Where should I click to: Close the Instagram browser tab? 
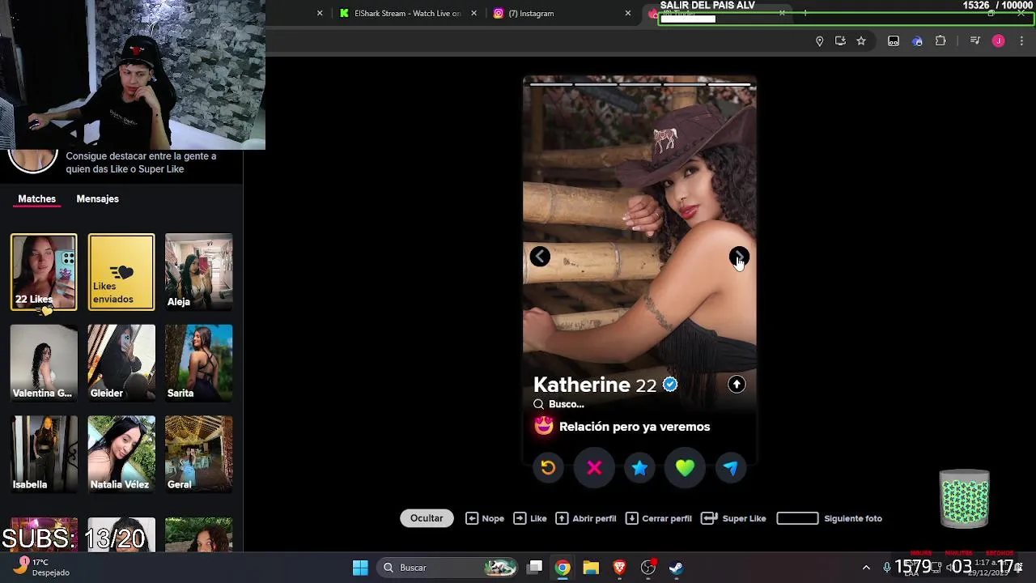(x=627, y=13)
